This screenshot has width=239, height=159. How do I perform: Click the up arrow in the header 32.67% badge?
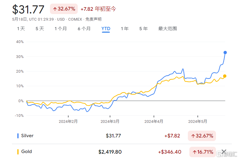(x=55, y=9)
